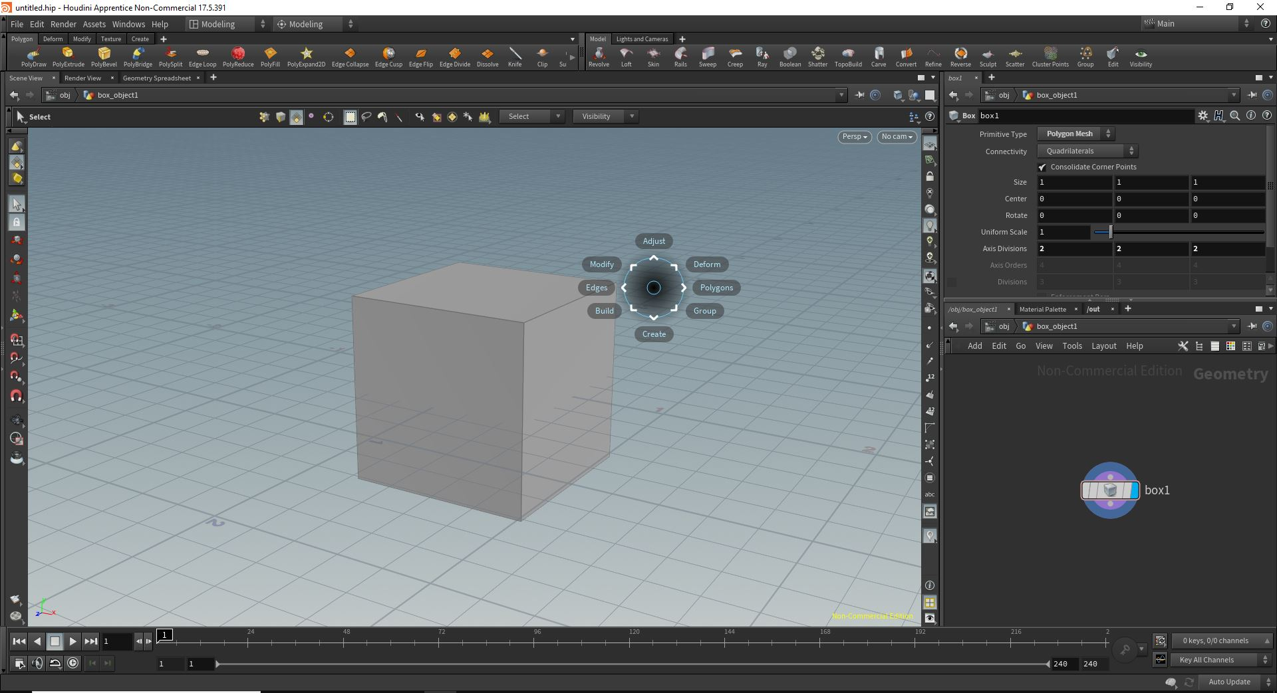The image size is (1277, 693).
Task: Choose the PolySplit tool
Action: pyautogui.click(x=170, y=57)
